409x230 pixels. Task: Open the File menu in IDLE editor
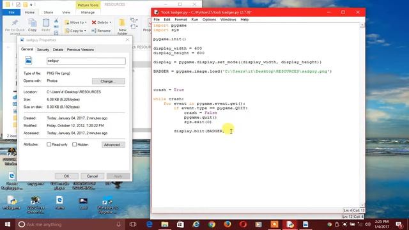tap(157, 20)
